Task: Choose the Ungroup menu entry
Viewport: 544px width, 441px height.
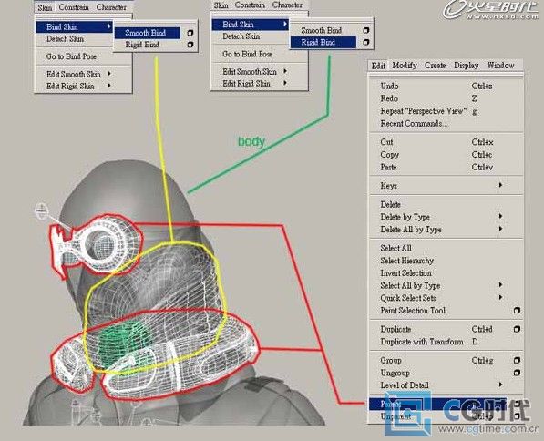Action: 395,373
